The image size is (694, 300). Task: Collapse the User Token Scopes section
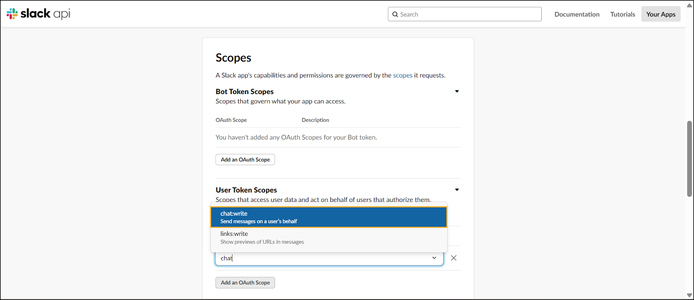[457, 190]
